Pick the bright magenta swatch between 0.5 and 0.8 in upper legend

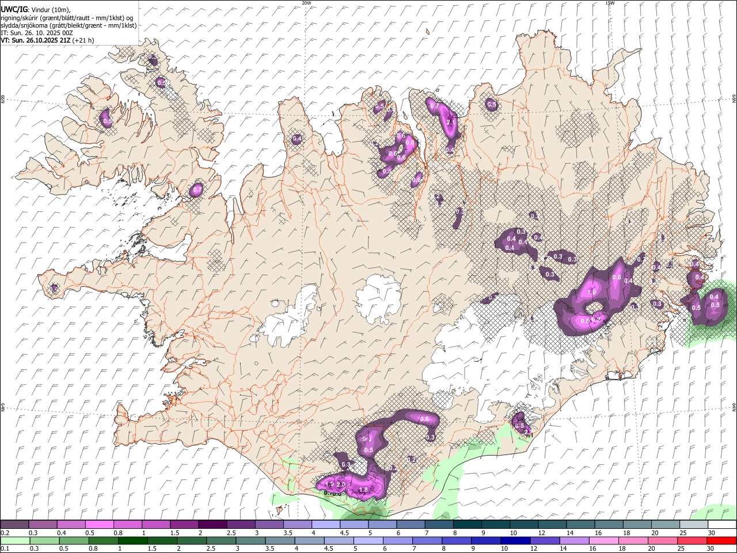tap(99, 524)
